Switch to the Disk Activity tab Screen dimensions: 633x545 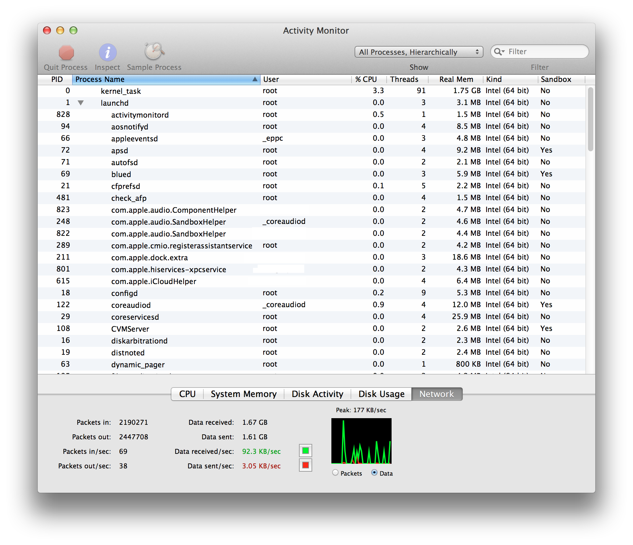(x=317, y=394)
